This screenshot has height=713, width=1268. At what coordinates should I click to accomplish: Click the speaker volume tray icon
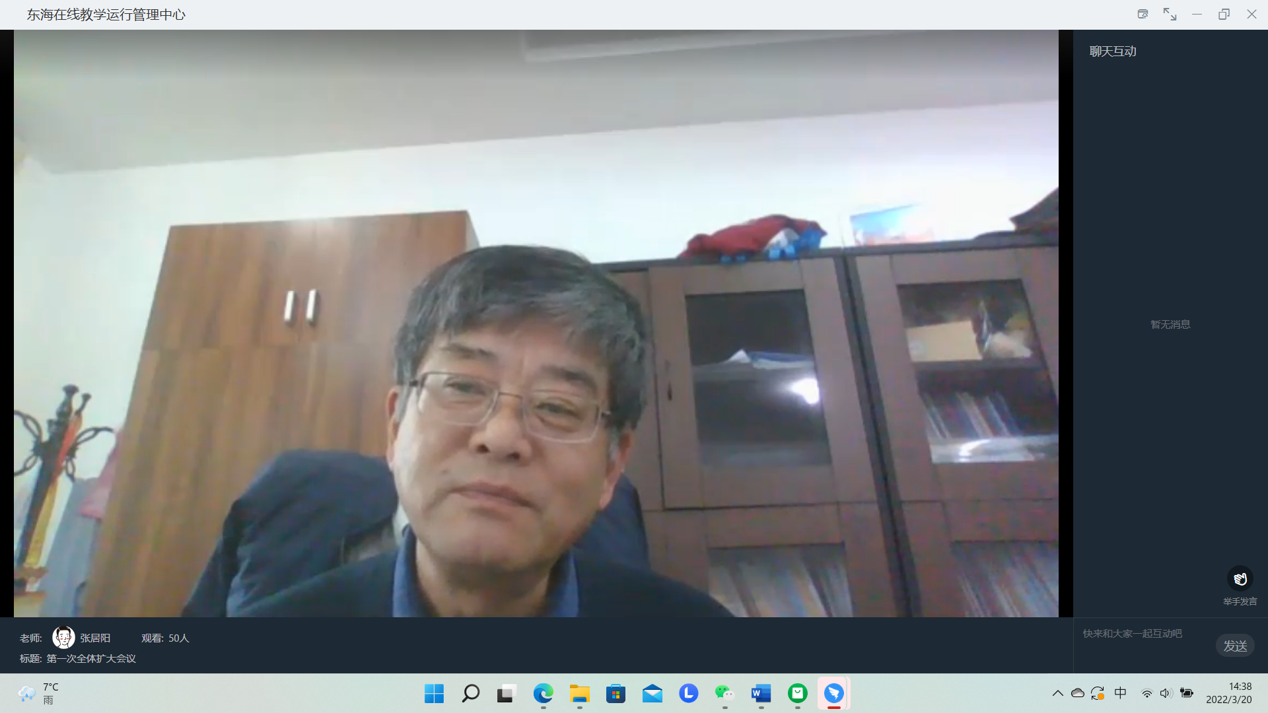click(1166, 693)
